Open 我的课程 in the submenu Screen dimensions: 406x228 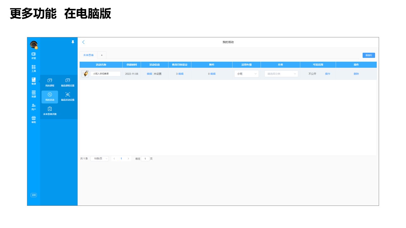point(50,83)
